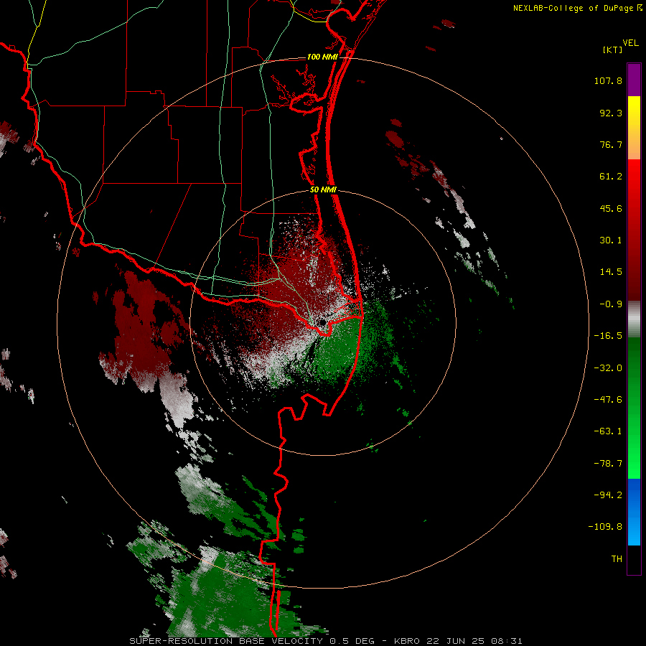Click the -109.8 legend value
The width and height of the screenshot is (646, 646).
pyautogui.click(x=605, y=527)
